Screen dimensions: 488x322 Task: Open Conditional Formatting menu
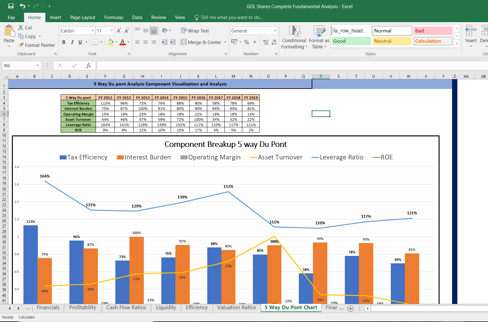click(x=294, y=37)
